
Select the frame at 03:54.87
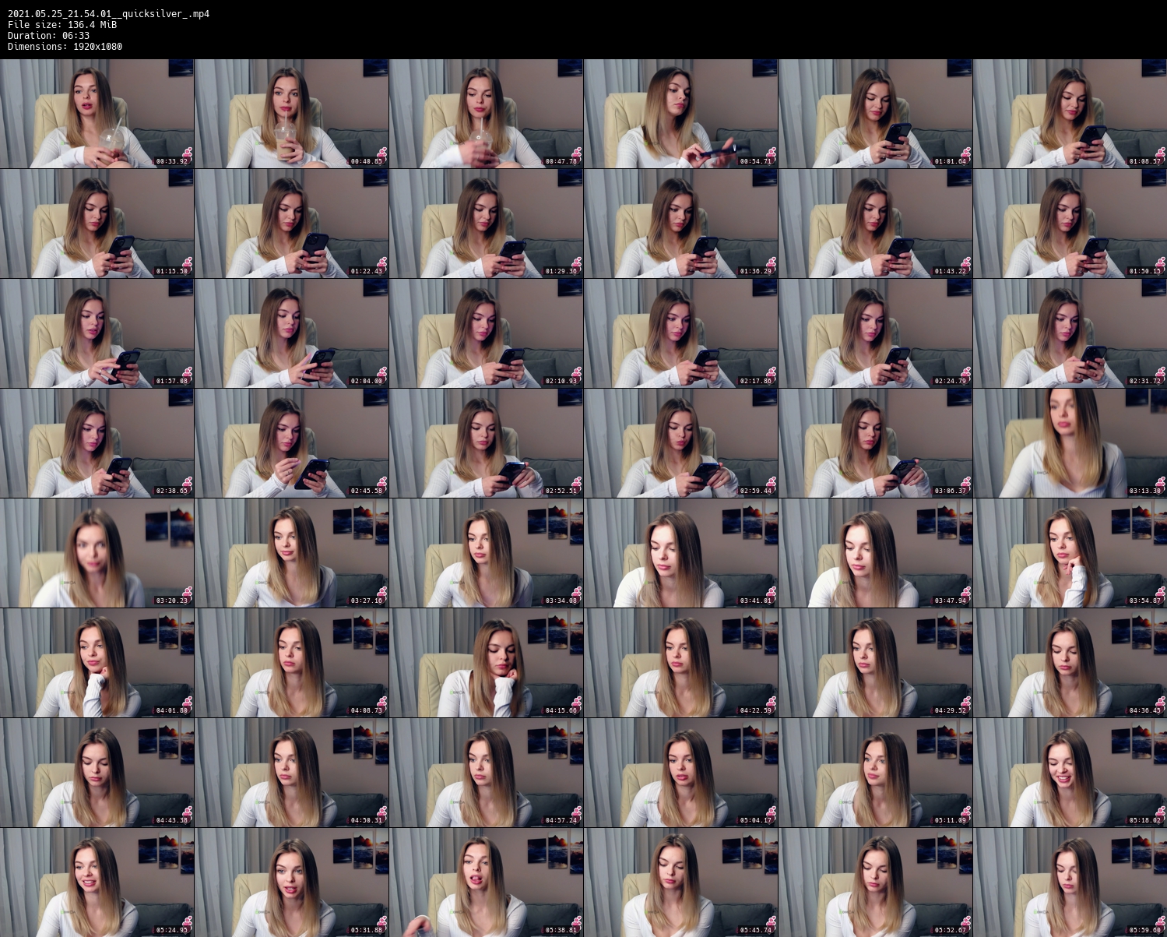click(1070, 553)
